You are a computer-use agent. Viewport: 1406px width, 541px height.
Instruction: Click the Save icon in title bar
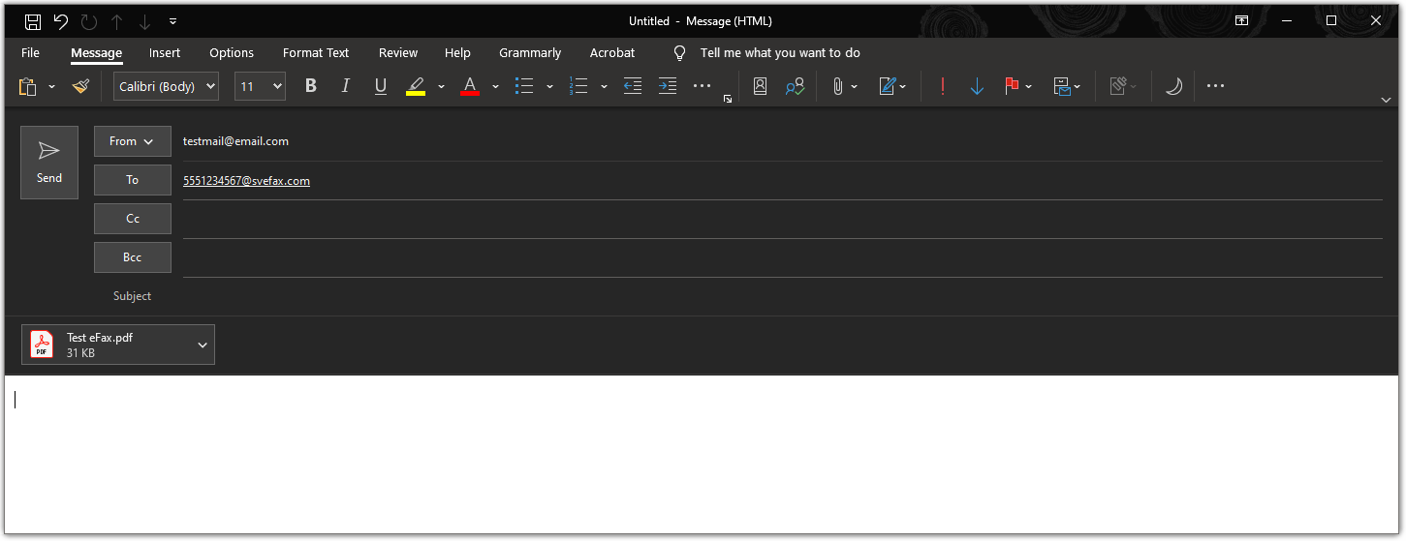(x=32, y=21)
